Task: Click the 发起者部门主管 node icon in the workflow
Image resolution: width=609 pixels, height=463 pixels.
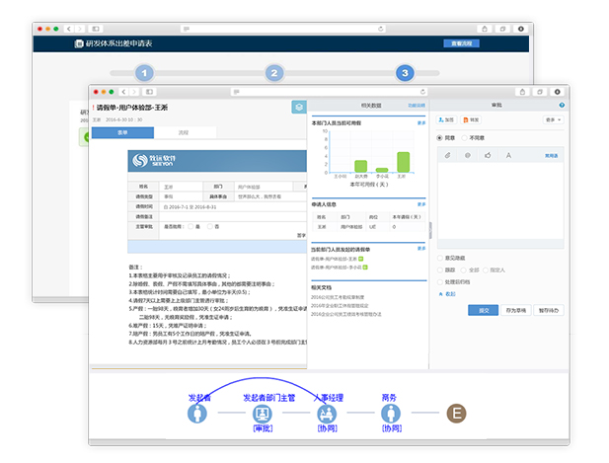Action: 263,414
